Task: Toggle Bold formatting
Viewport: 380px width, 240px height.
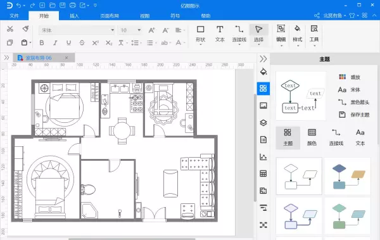Action: point(42,43)
